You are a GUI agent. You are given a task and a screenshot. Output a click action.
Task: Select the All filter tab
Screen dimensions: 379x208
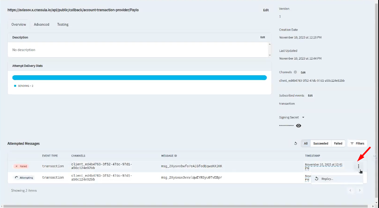pos(306,144)
